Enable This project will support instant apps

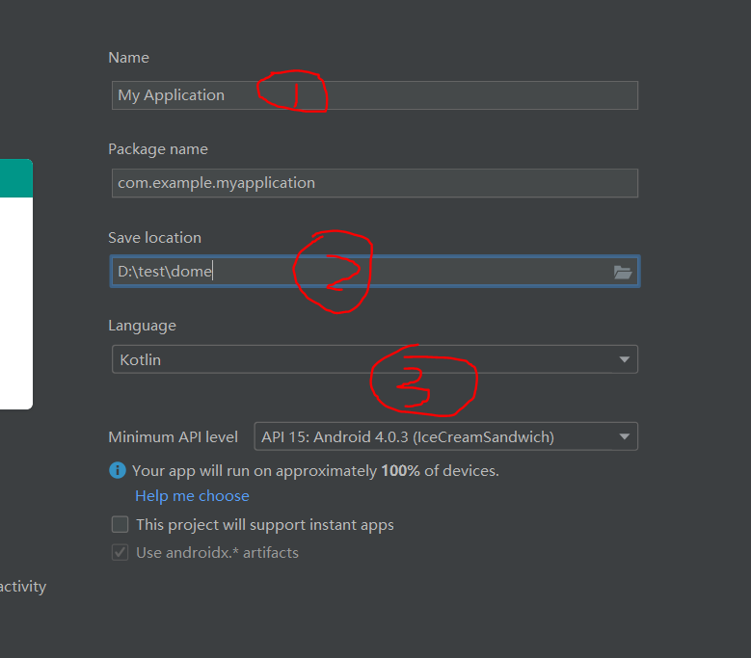(x=121, y=524)
